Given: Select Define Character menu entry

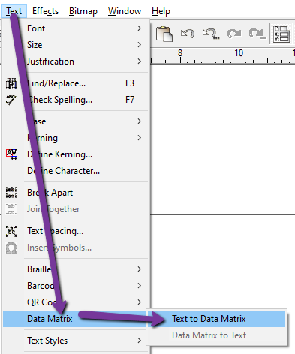Looking at the screenshot, I should point(77,171).
